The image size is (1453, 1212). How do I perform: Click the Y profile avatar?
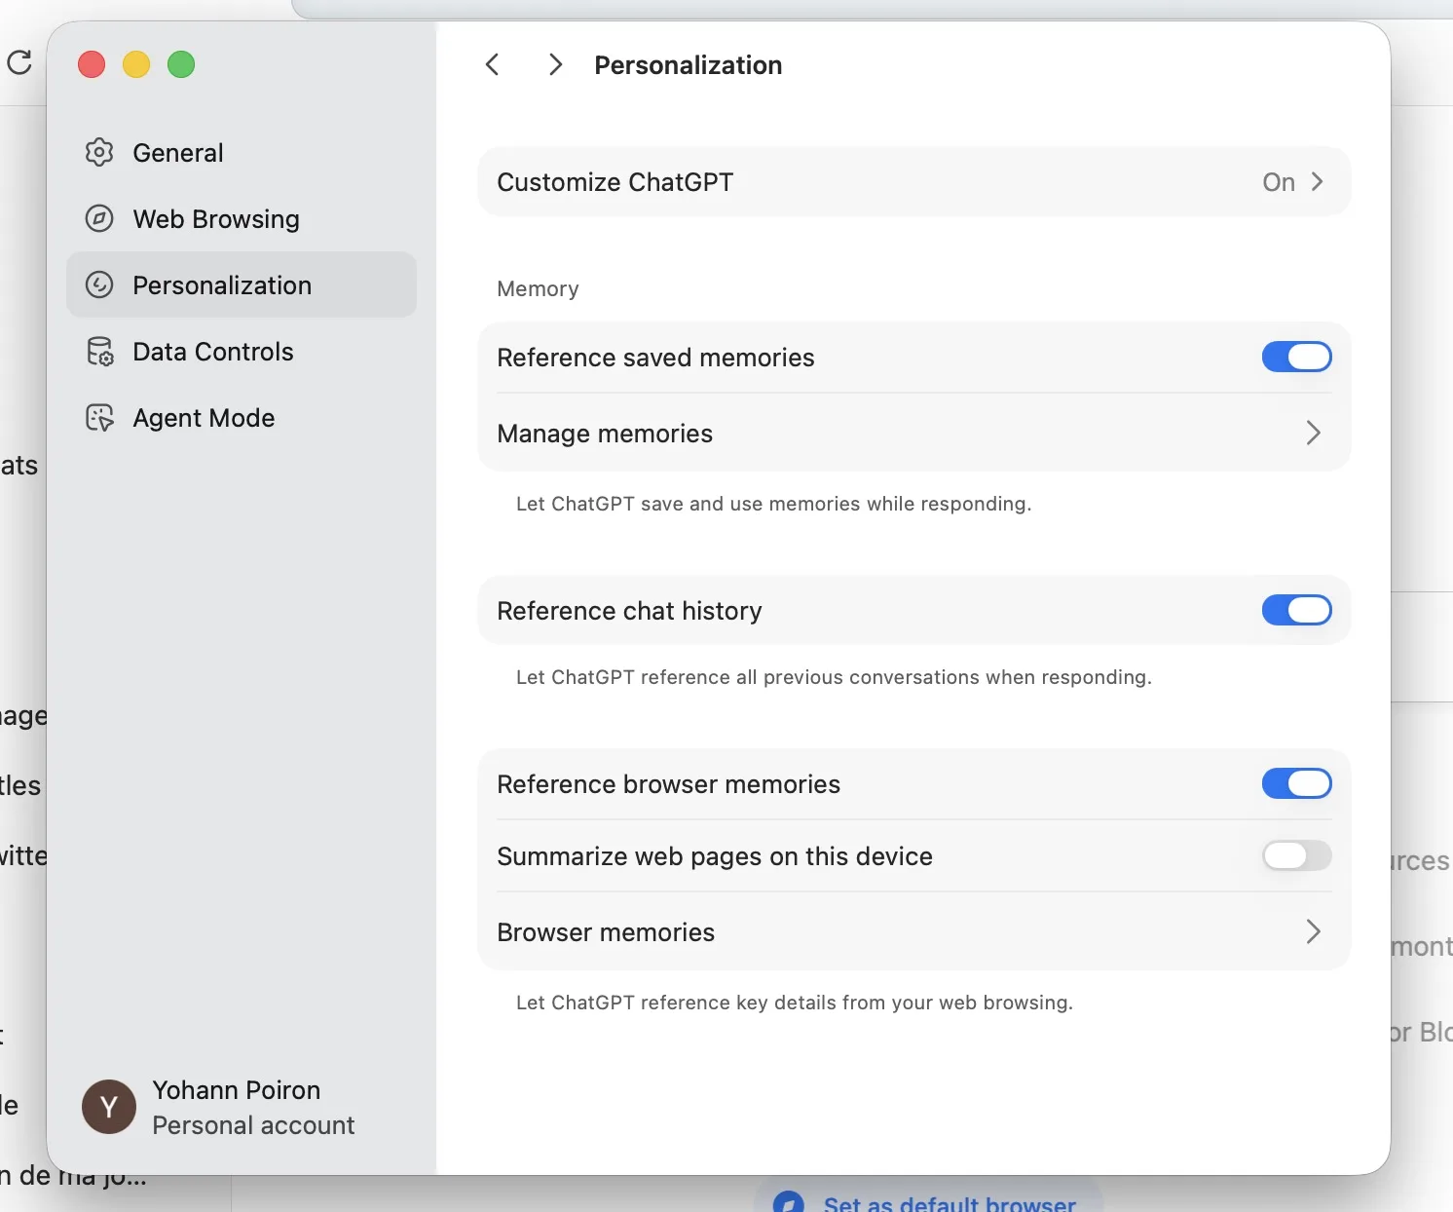(x=109, y=1108)
